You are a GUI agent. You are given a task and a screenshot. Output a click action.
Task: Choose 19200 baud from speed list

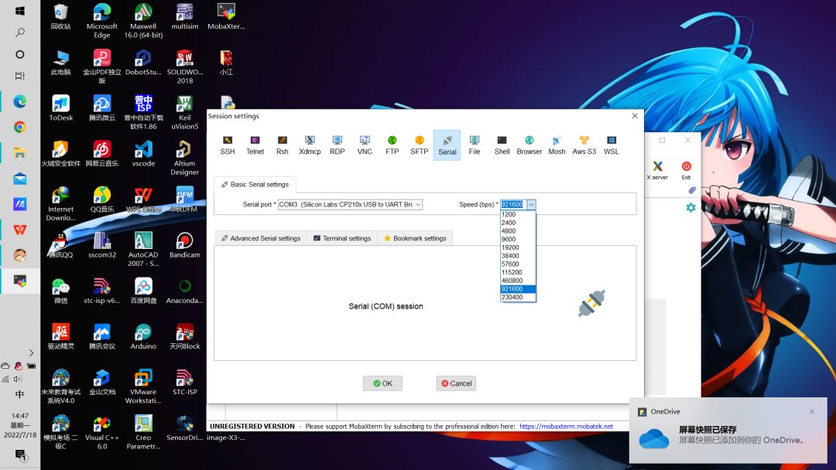click(518, 247)
